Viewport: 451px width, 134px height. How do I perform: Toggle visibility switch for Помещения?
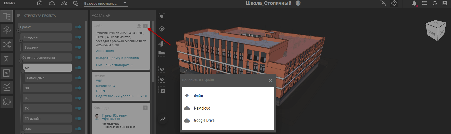[x=78, y=78]
